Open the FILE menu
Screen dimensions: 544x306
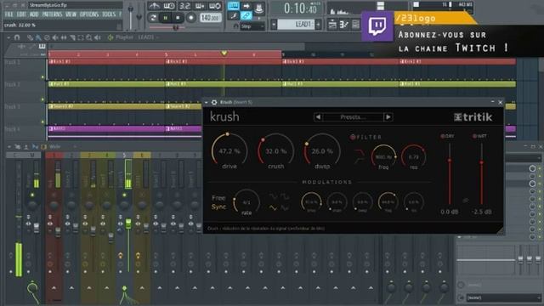(8, 14)
